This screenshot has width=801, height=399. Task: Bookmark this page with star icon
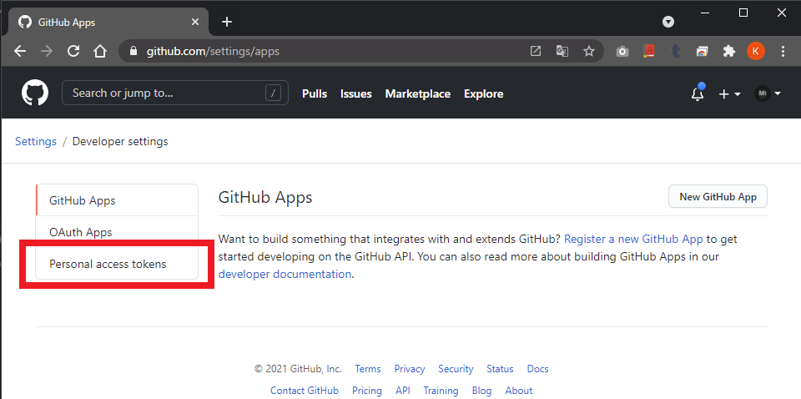pyautogui.click(x=589, y=51)
